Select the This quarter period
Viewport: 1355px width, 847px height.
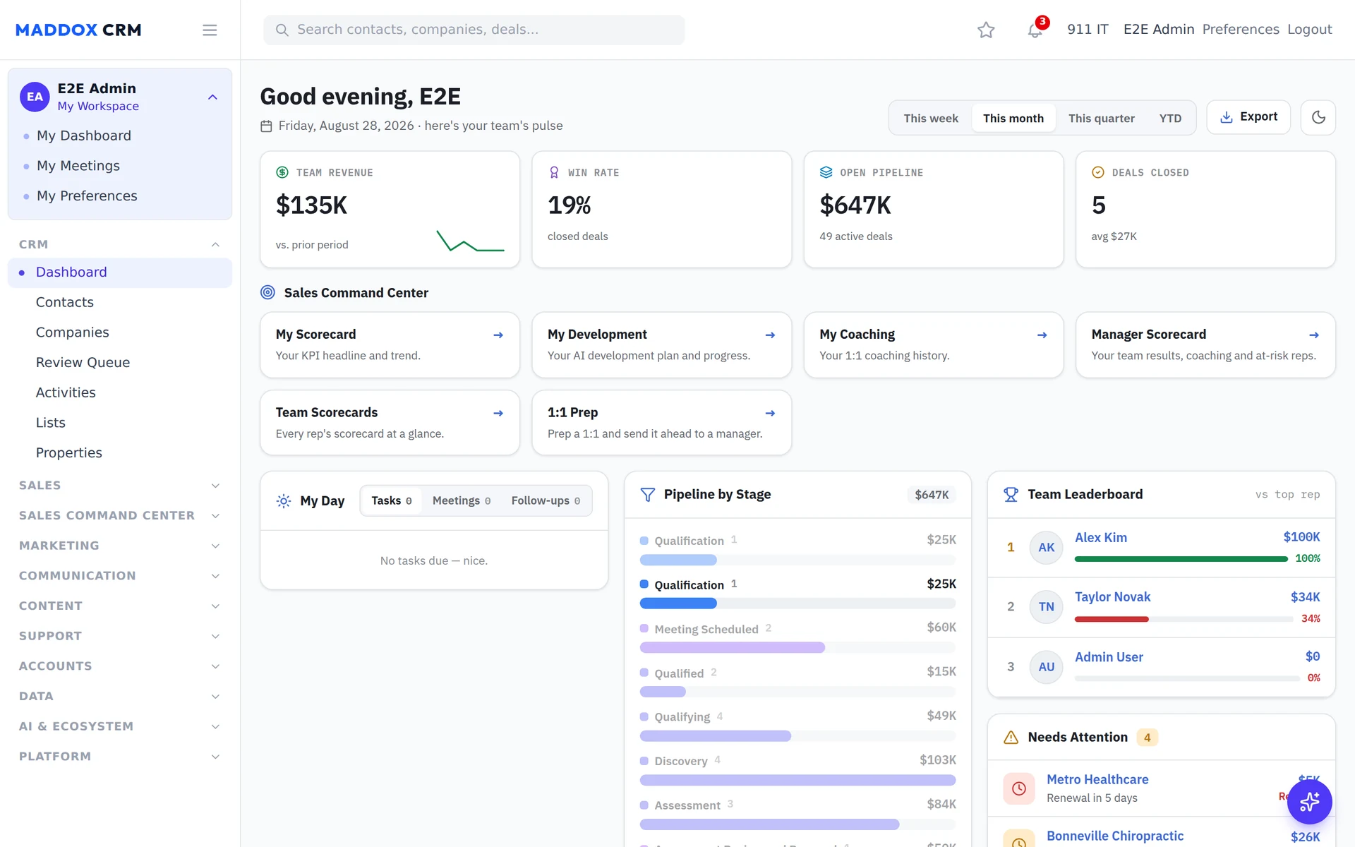coord(1101,118)
